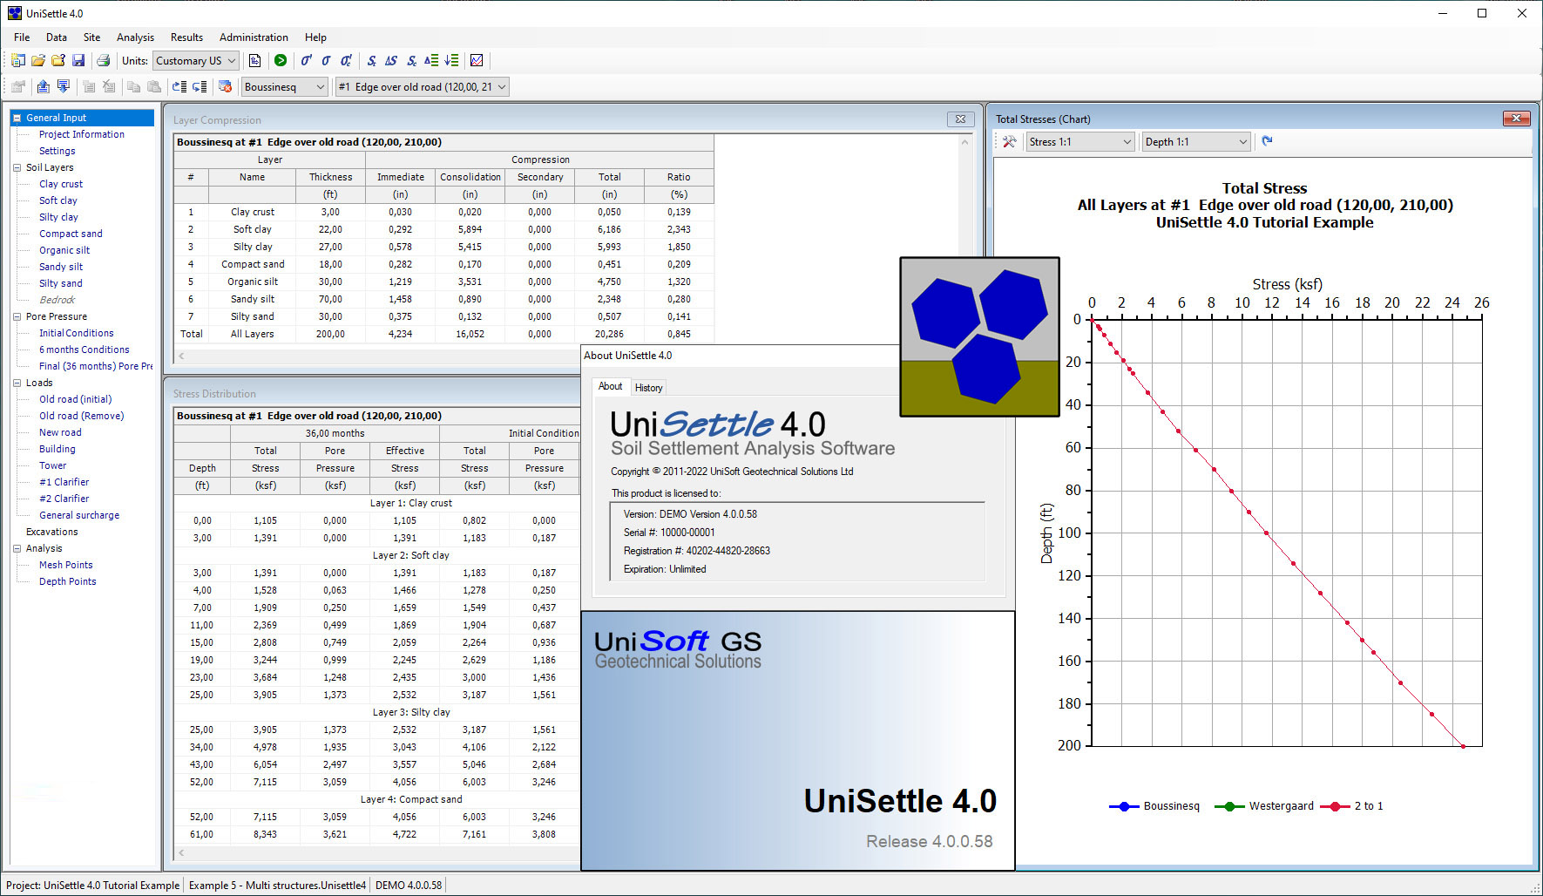
Task: Click the delete row icon with red X
Action: point(226,86)
